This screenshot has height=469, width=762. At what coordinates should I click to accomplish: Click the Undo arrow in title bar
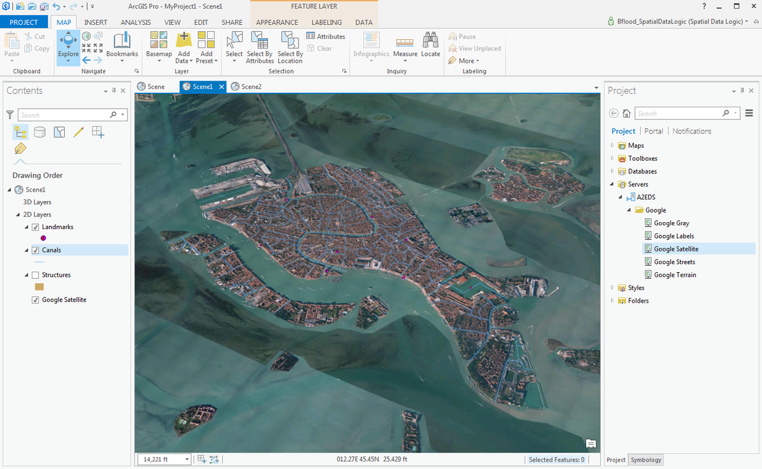57,6
